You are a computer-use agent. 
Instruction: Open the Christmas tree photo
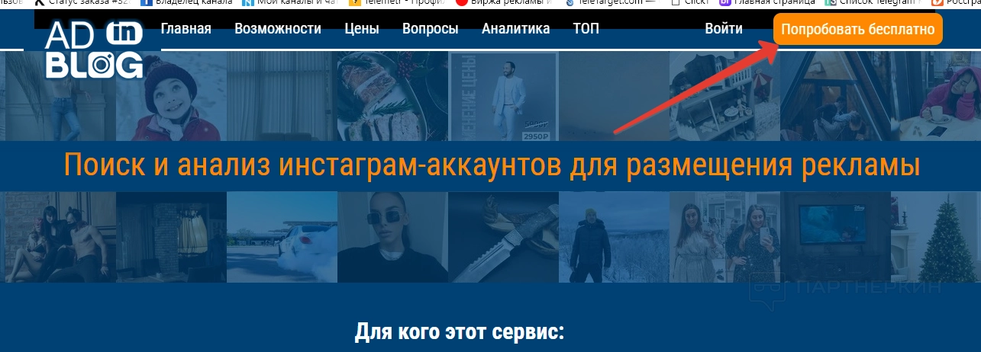936,237
